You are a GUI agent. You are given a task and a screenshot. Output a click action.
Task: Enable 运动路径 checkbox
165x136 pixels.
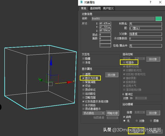tap(84, 94)
